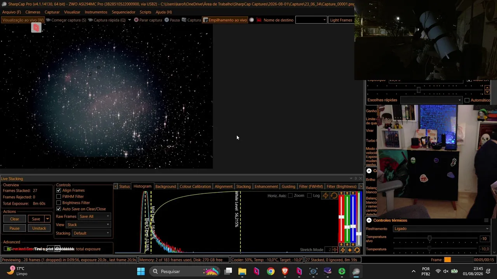Screen dimensions: 497x279
Task: Click the down arrow below the blue slider
Action: pos(353,244)
